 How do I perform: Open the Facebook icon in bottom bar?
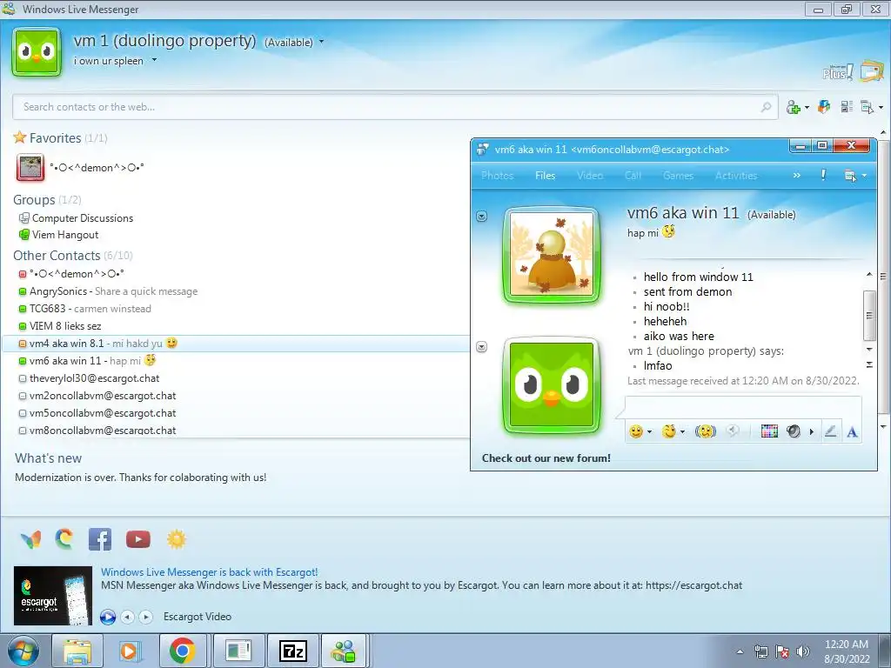(100, 539)
